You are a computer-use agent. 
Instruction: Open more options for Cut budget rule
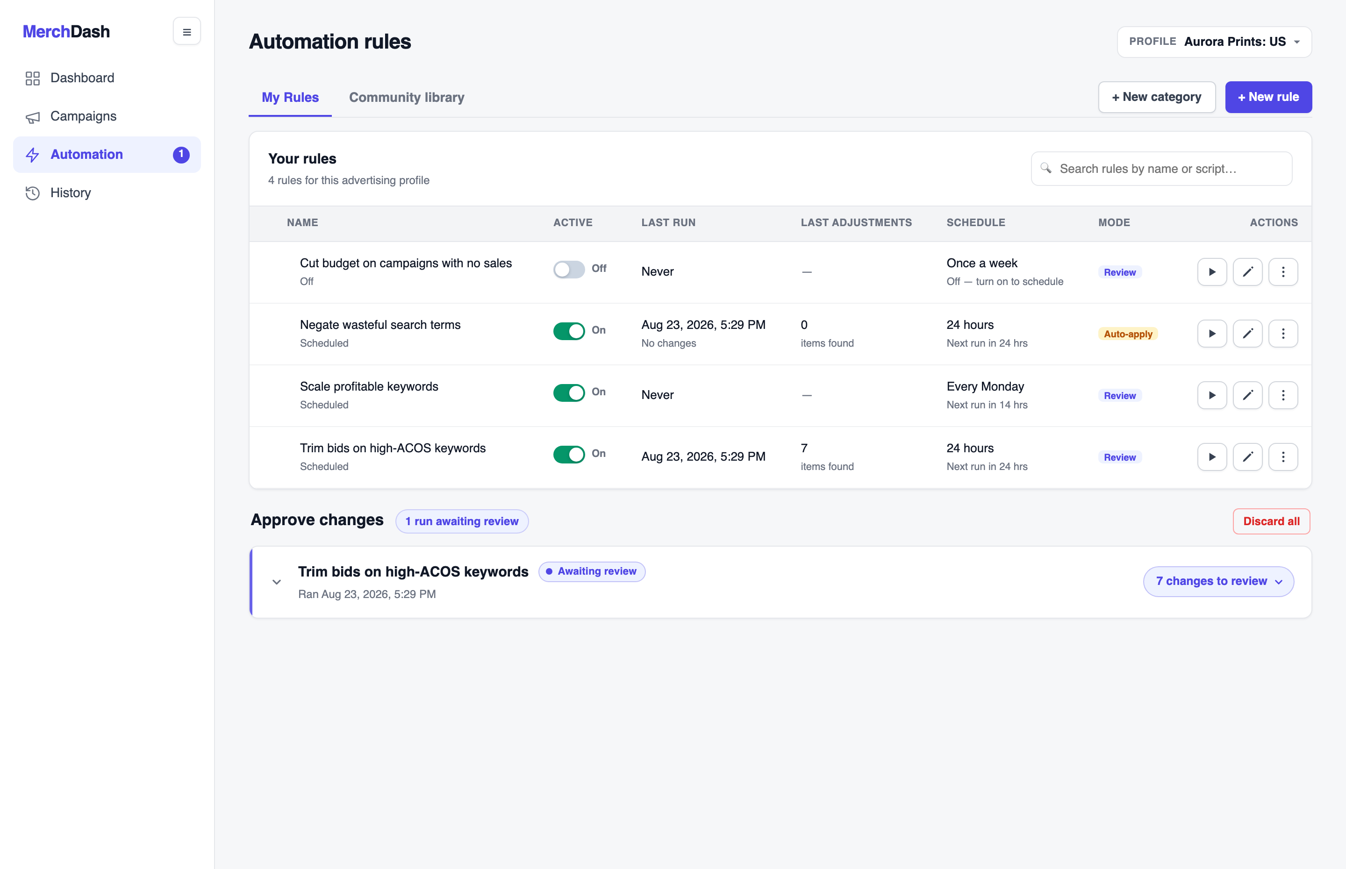click(1283, 272)
